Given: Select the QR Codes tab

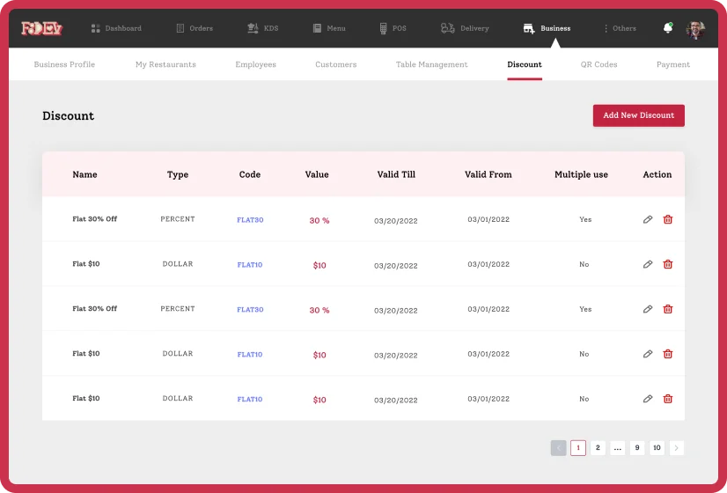Looking at the screenshot, I should click(598, 64).
